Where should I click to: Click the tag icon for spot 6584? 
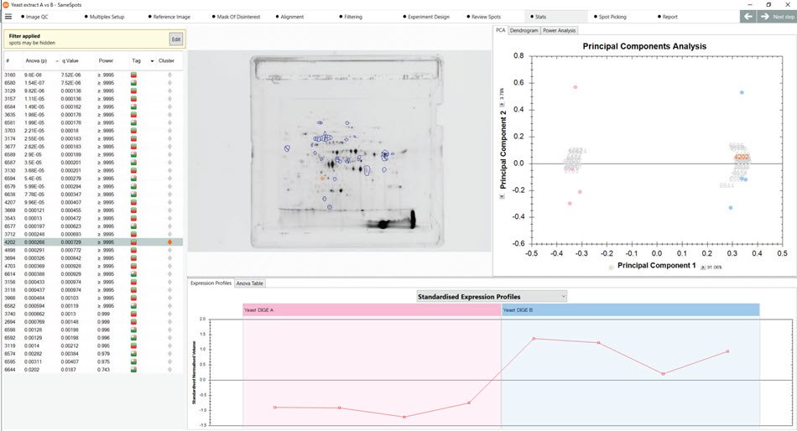point(133,106)
